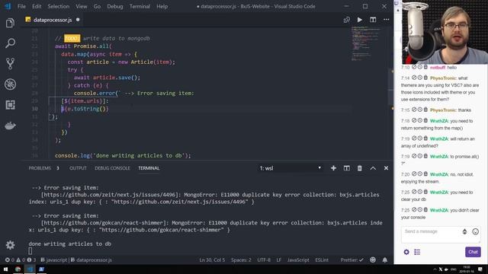Open the Extensions view
Screen dimensions: 488x274
click(10, 105)
